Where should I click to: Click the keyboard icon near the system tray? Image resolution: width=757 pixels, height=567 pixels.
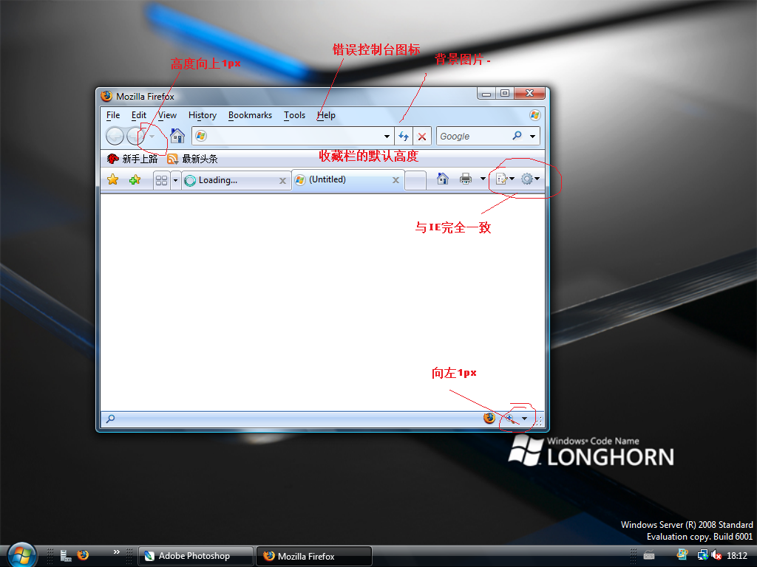point(649,556)
